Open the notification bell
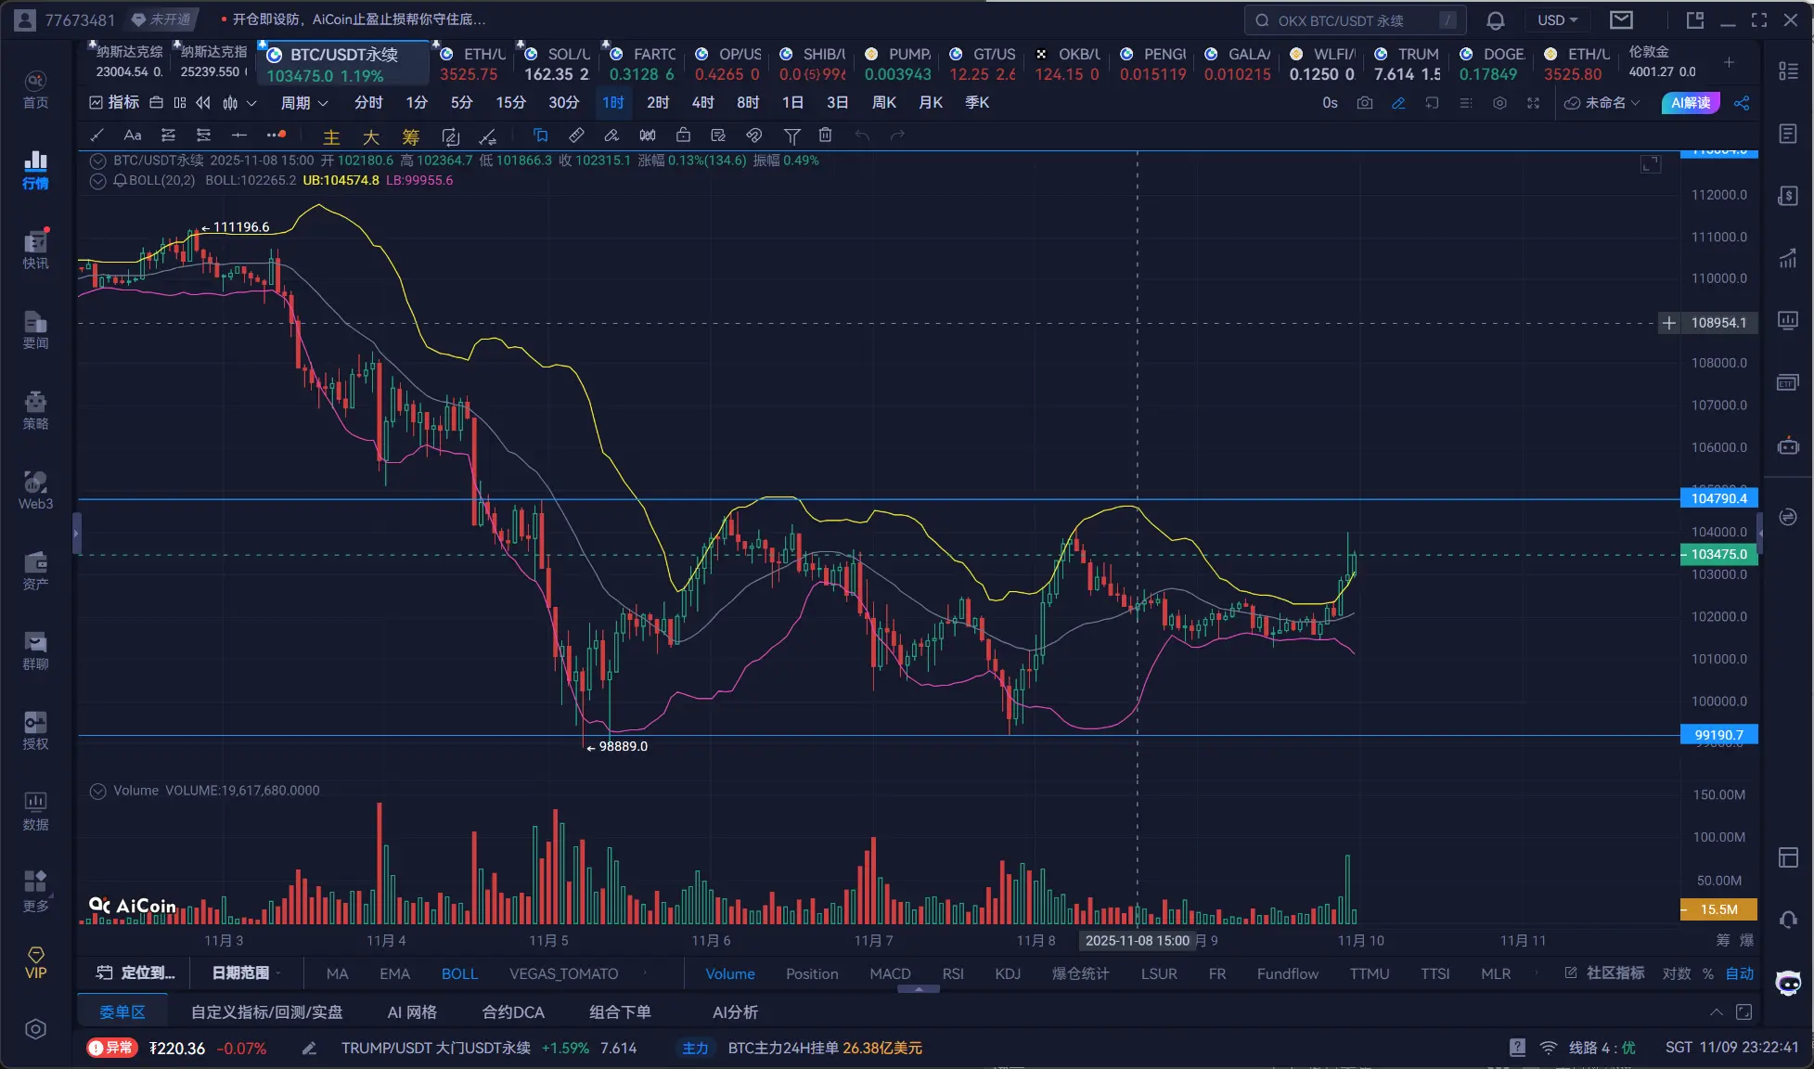Viewport: 1814px width, 1069px height. pos(1495,20)
